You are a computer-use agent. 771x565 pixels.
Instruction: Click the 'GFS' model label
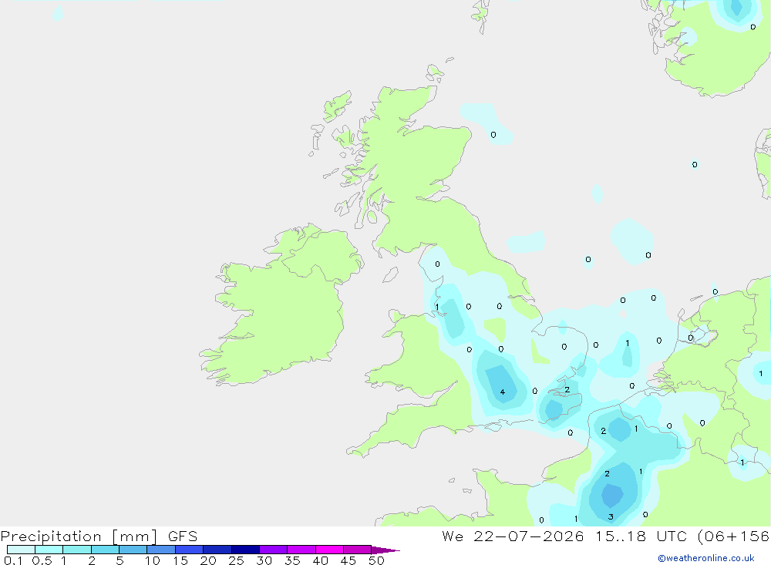coord(183,536)
